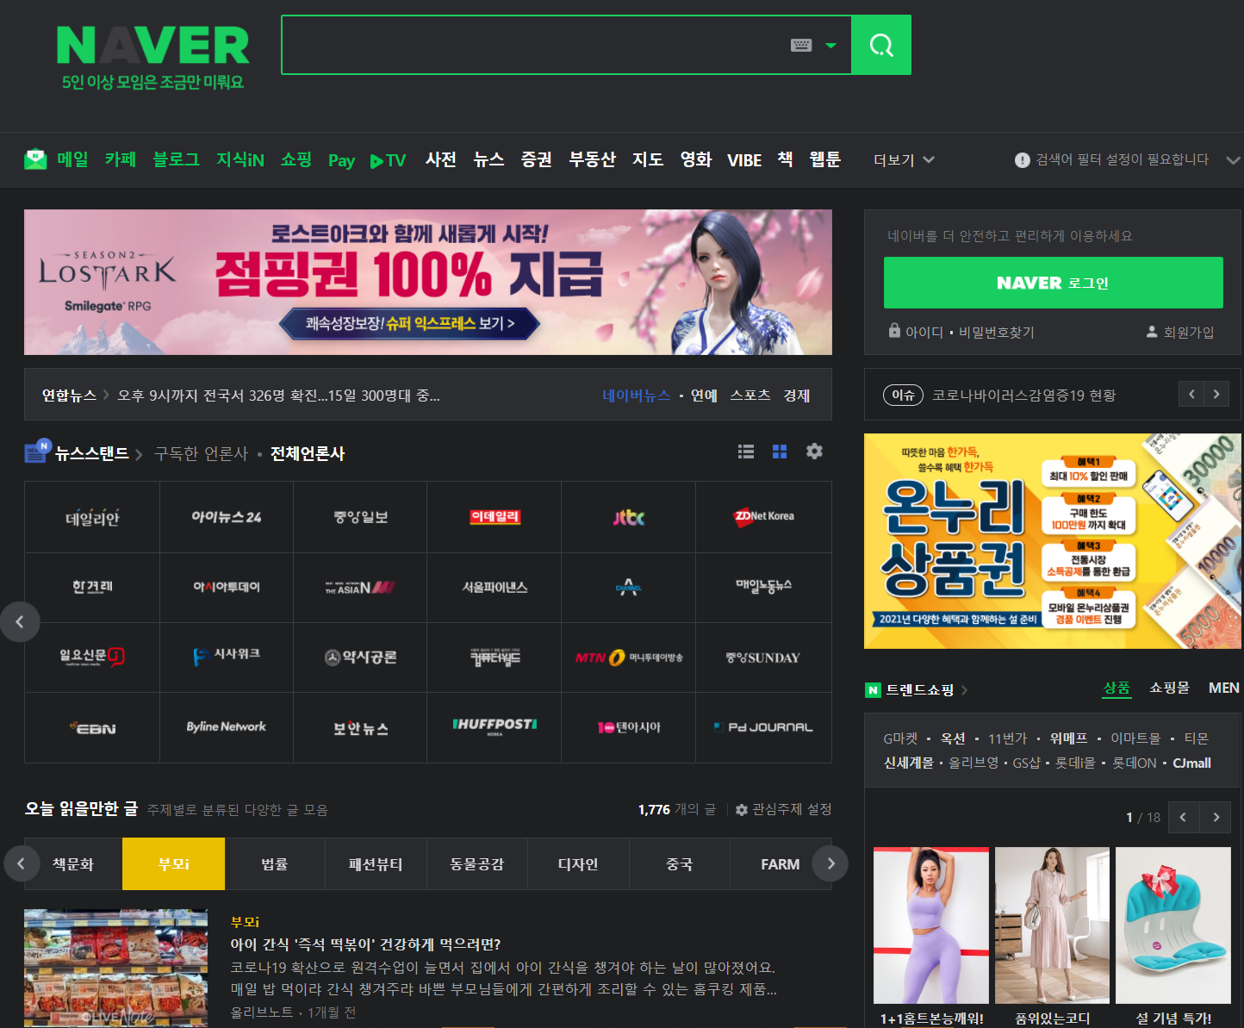Open Naver TV link

coord(388,160)
